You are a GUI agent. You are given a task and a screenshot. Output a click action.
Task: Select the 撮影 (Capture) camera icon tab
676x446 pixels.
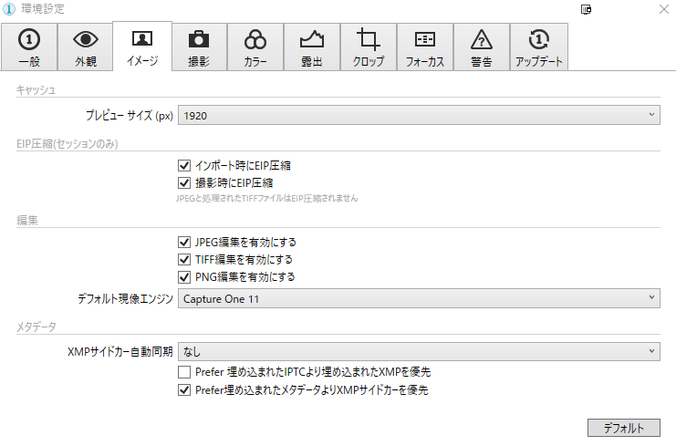click(198, 47)
